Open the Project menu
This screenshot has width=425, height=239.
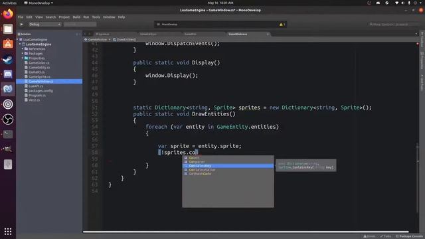click(x=64, y=17)
